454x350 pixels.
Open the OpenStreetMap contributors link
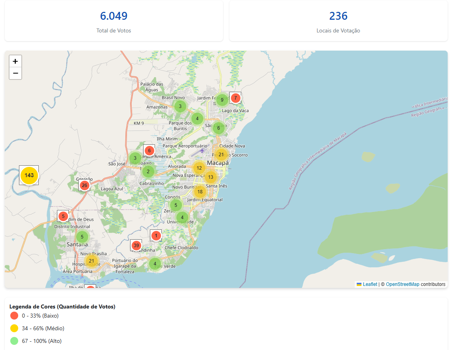403,284
